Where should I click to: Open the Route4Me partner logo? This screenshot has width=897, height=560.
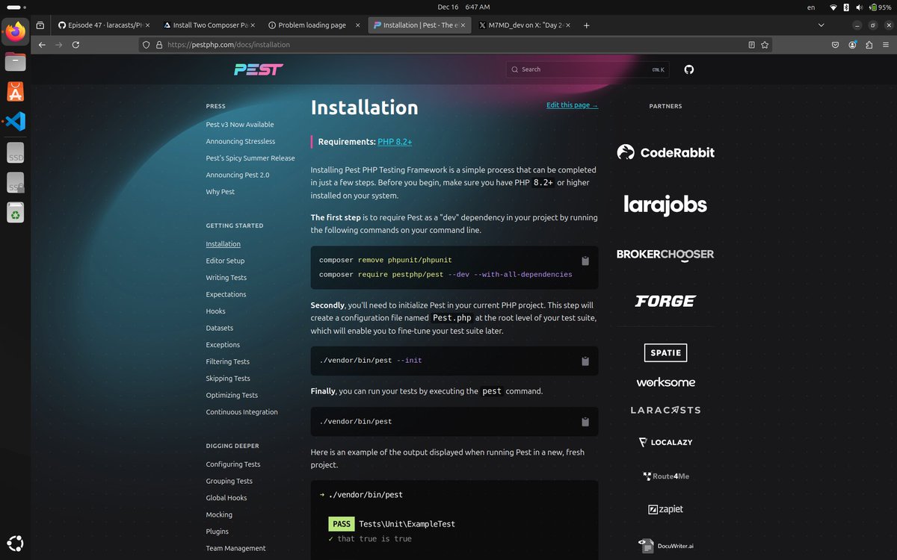point(665,476)
